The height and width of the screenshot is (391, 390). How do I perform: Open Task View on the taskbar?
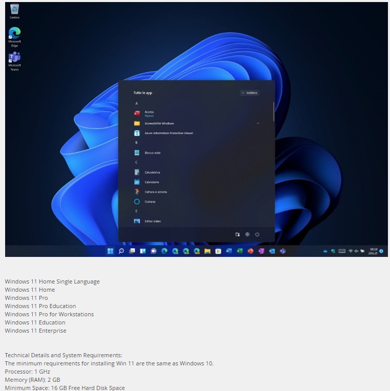132,251
